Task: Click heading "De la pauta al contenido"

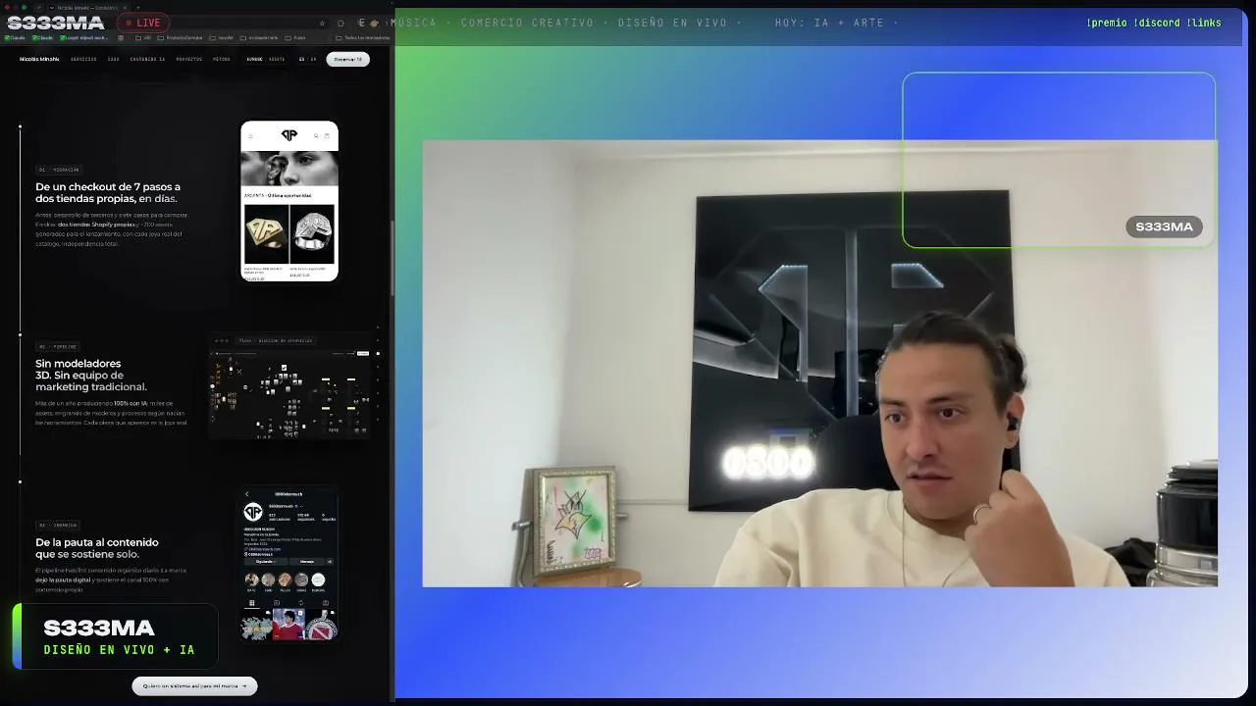Action: click(x=97, y=548)
